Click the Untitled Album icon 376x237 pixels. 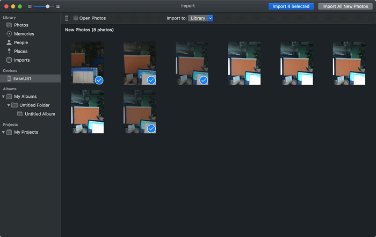click(x=20, y=114)
